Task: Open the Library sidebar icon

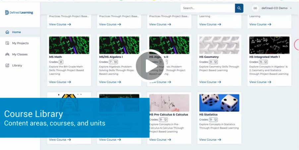Action: 7,65
